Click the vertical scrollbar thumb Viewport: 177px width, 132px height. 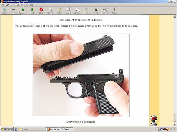pos(175,117)
